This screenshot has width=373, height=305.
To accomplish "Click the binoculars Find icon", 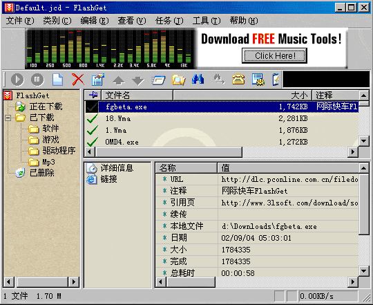I will (198, 80).
